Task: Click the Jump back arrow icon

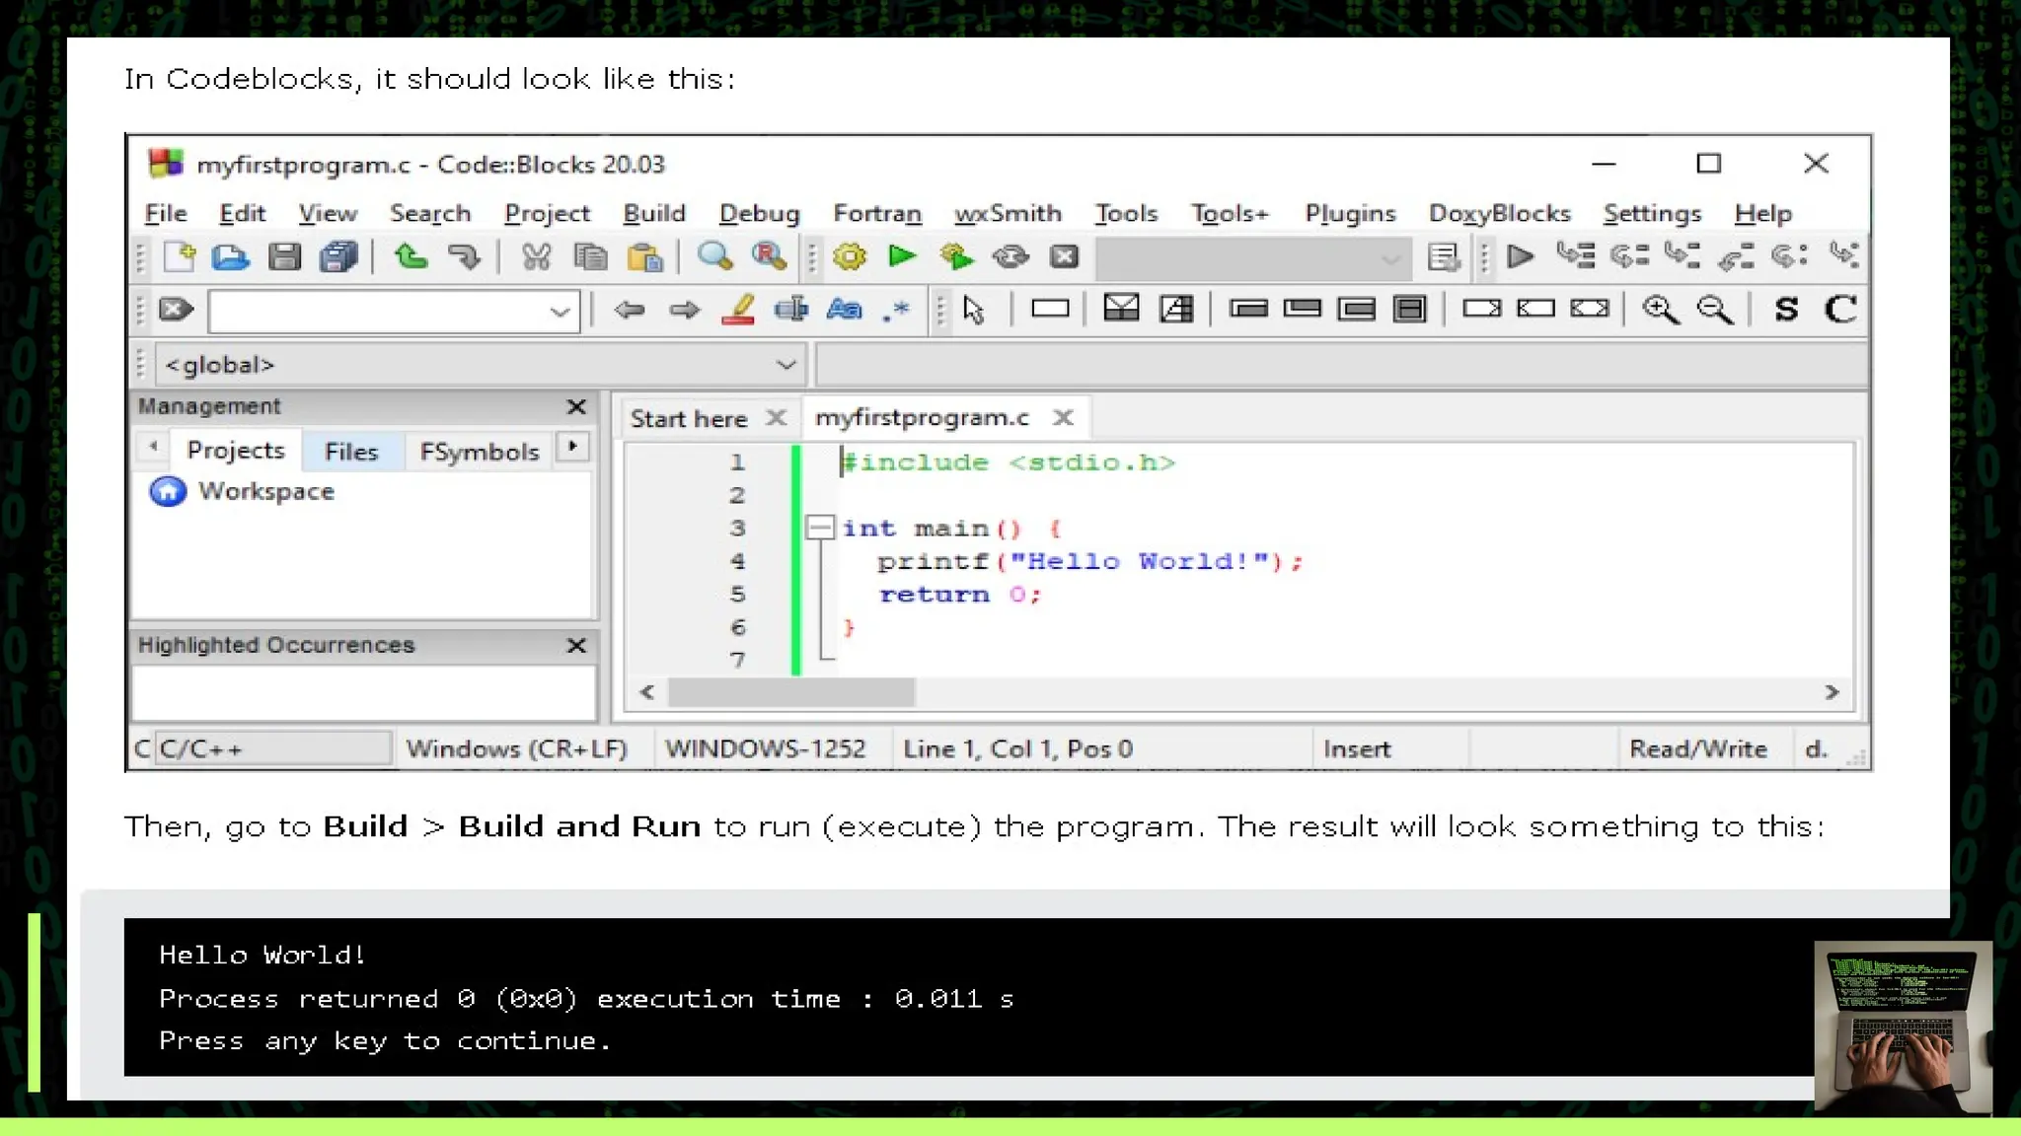Action: coord(629,311)
